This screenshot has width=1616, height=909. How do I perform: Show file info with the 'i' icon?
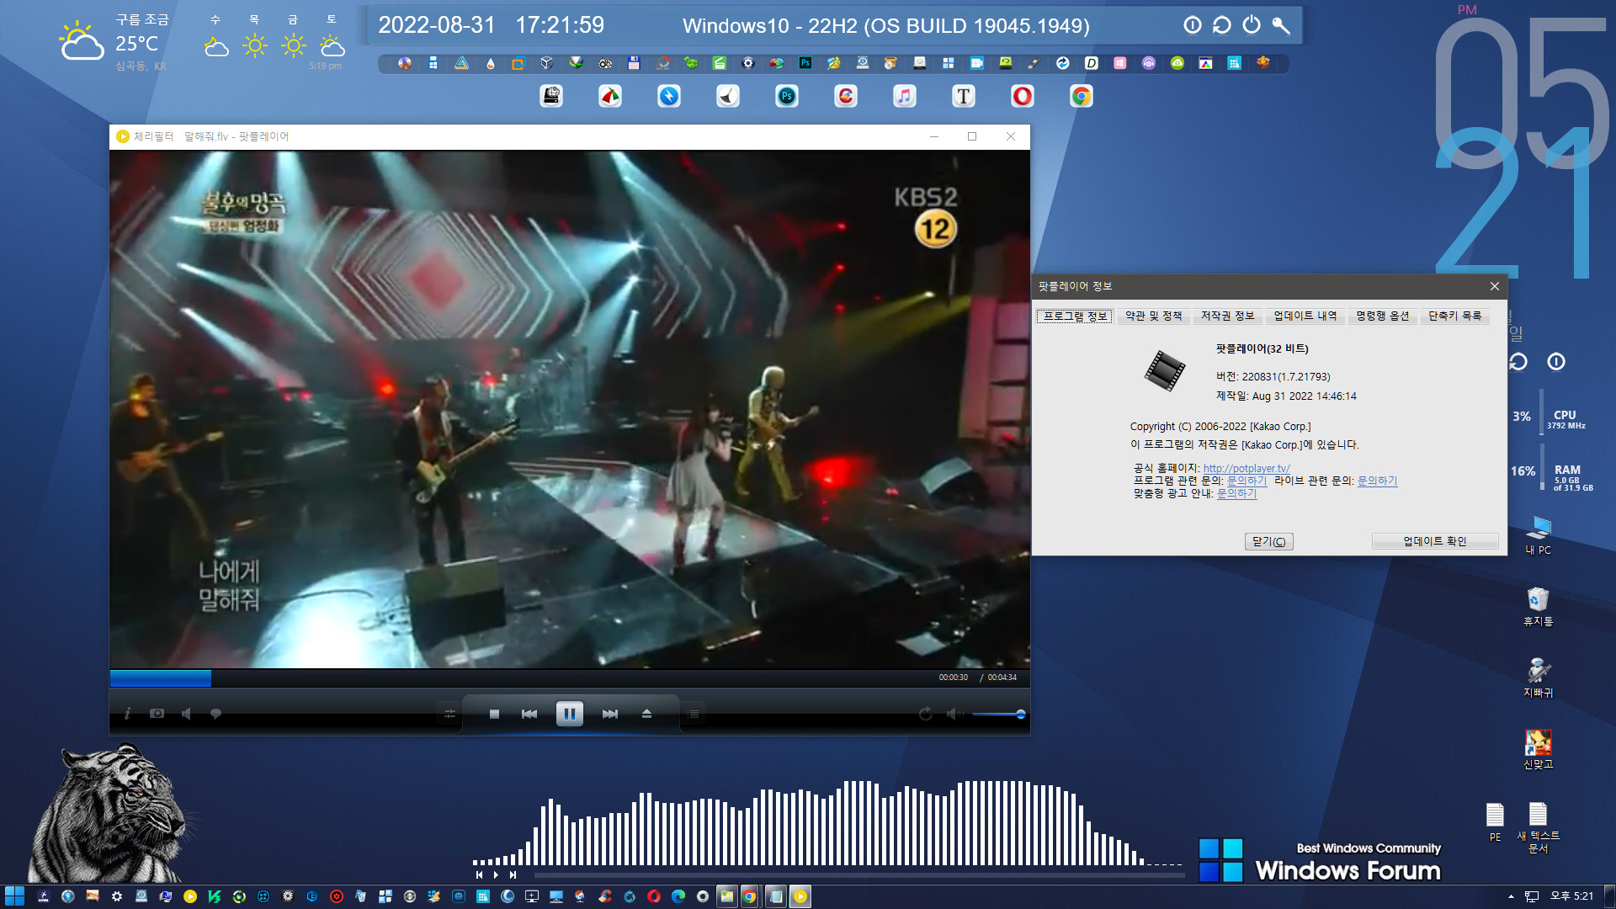[127, 714]
